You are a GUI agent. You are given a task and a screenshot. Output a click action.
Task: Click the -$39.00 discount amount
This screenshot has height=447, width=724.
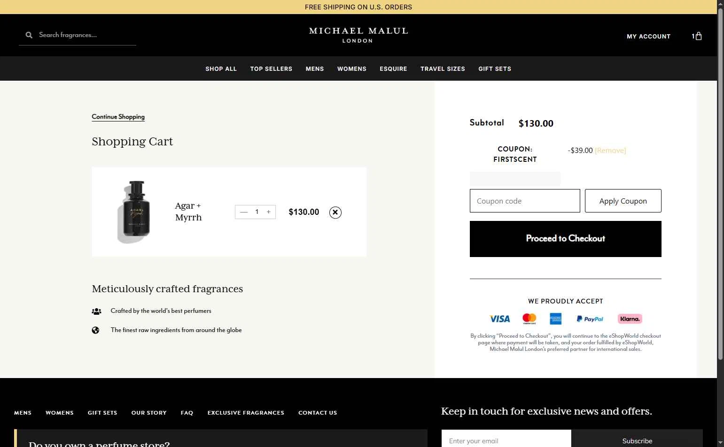pos(580,151)
